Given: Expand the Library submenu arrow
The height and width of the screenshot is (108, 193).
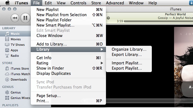Looking at the screenshot, I should 102,49.
